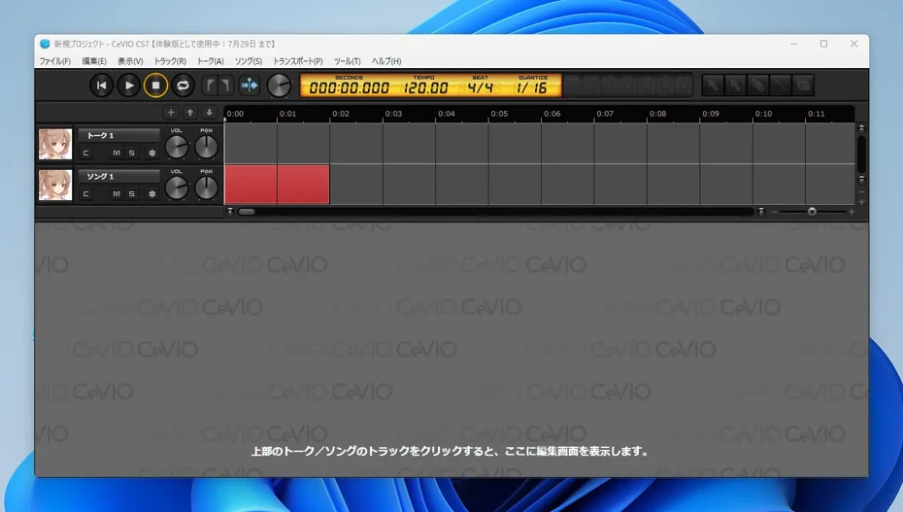Click the vertical scrollbar up arrow

pos(861,128)
